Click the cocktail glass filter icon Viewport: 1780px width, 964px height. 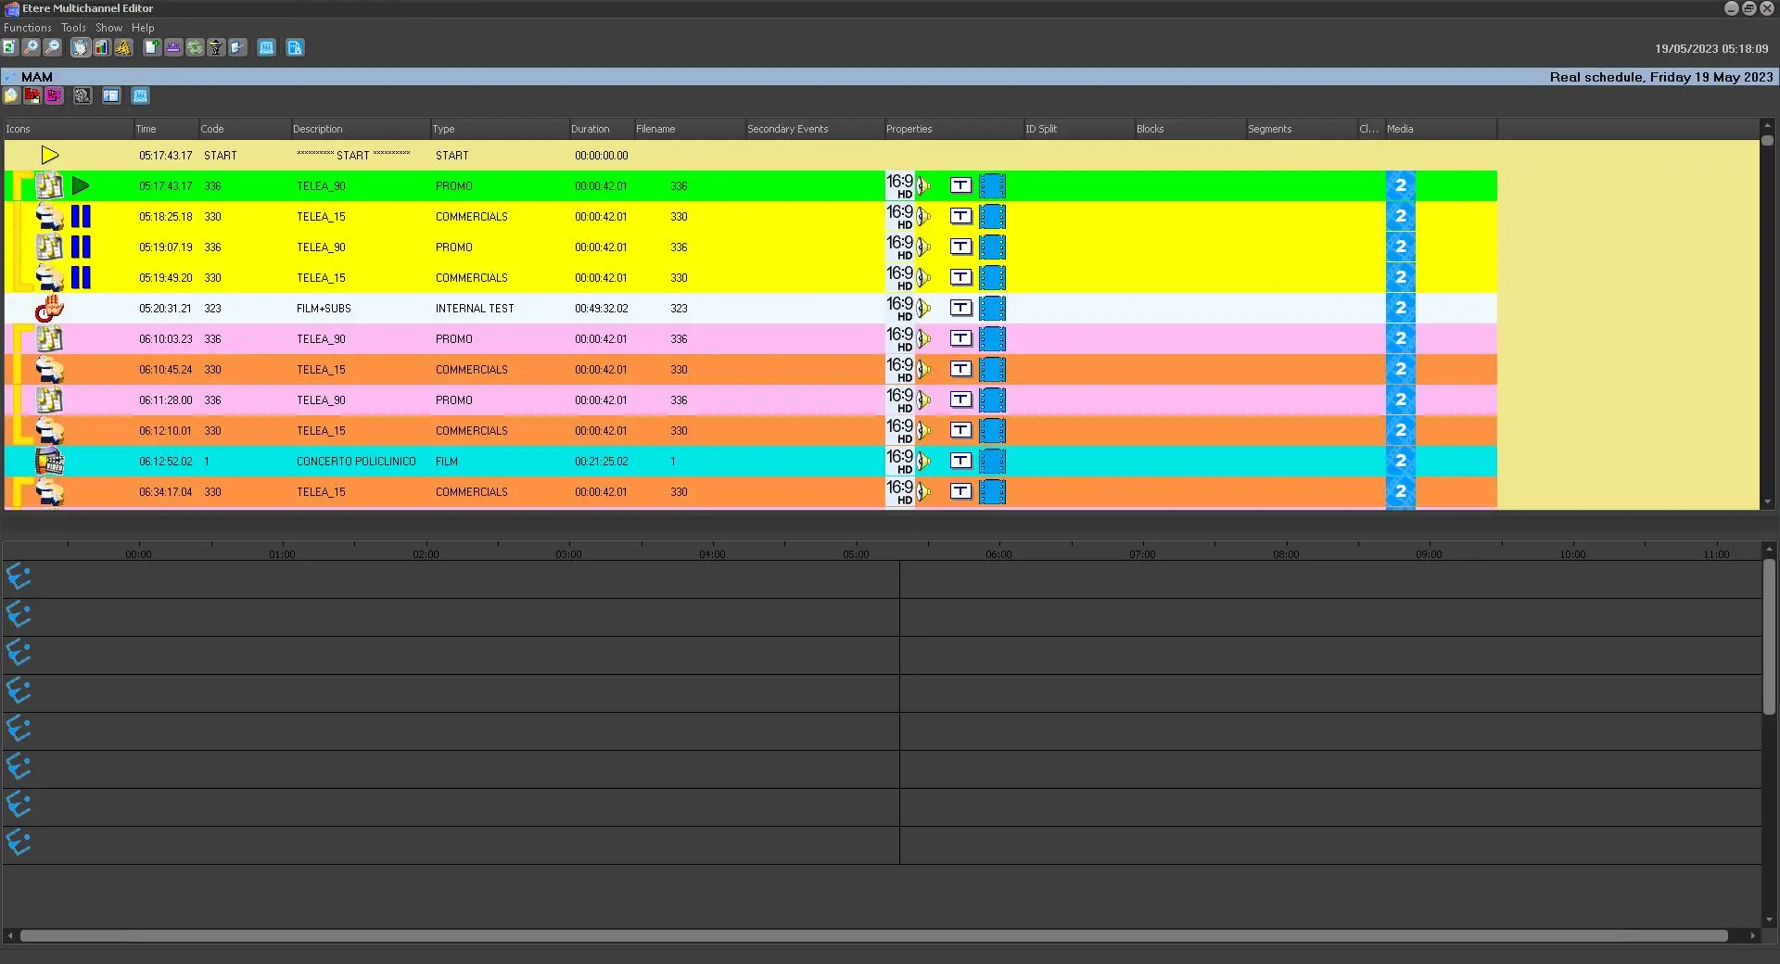(216, 47)
